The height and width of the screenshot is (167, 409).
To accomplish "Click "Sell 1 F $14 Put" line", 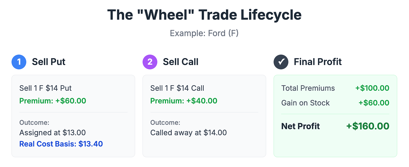I will (x=46, y=88).
